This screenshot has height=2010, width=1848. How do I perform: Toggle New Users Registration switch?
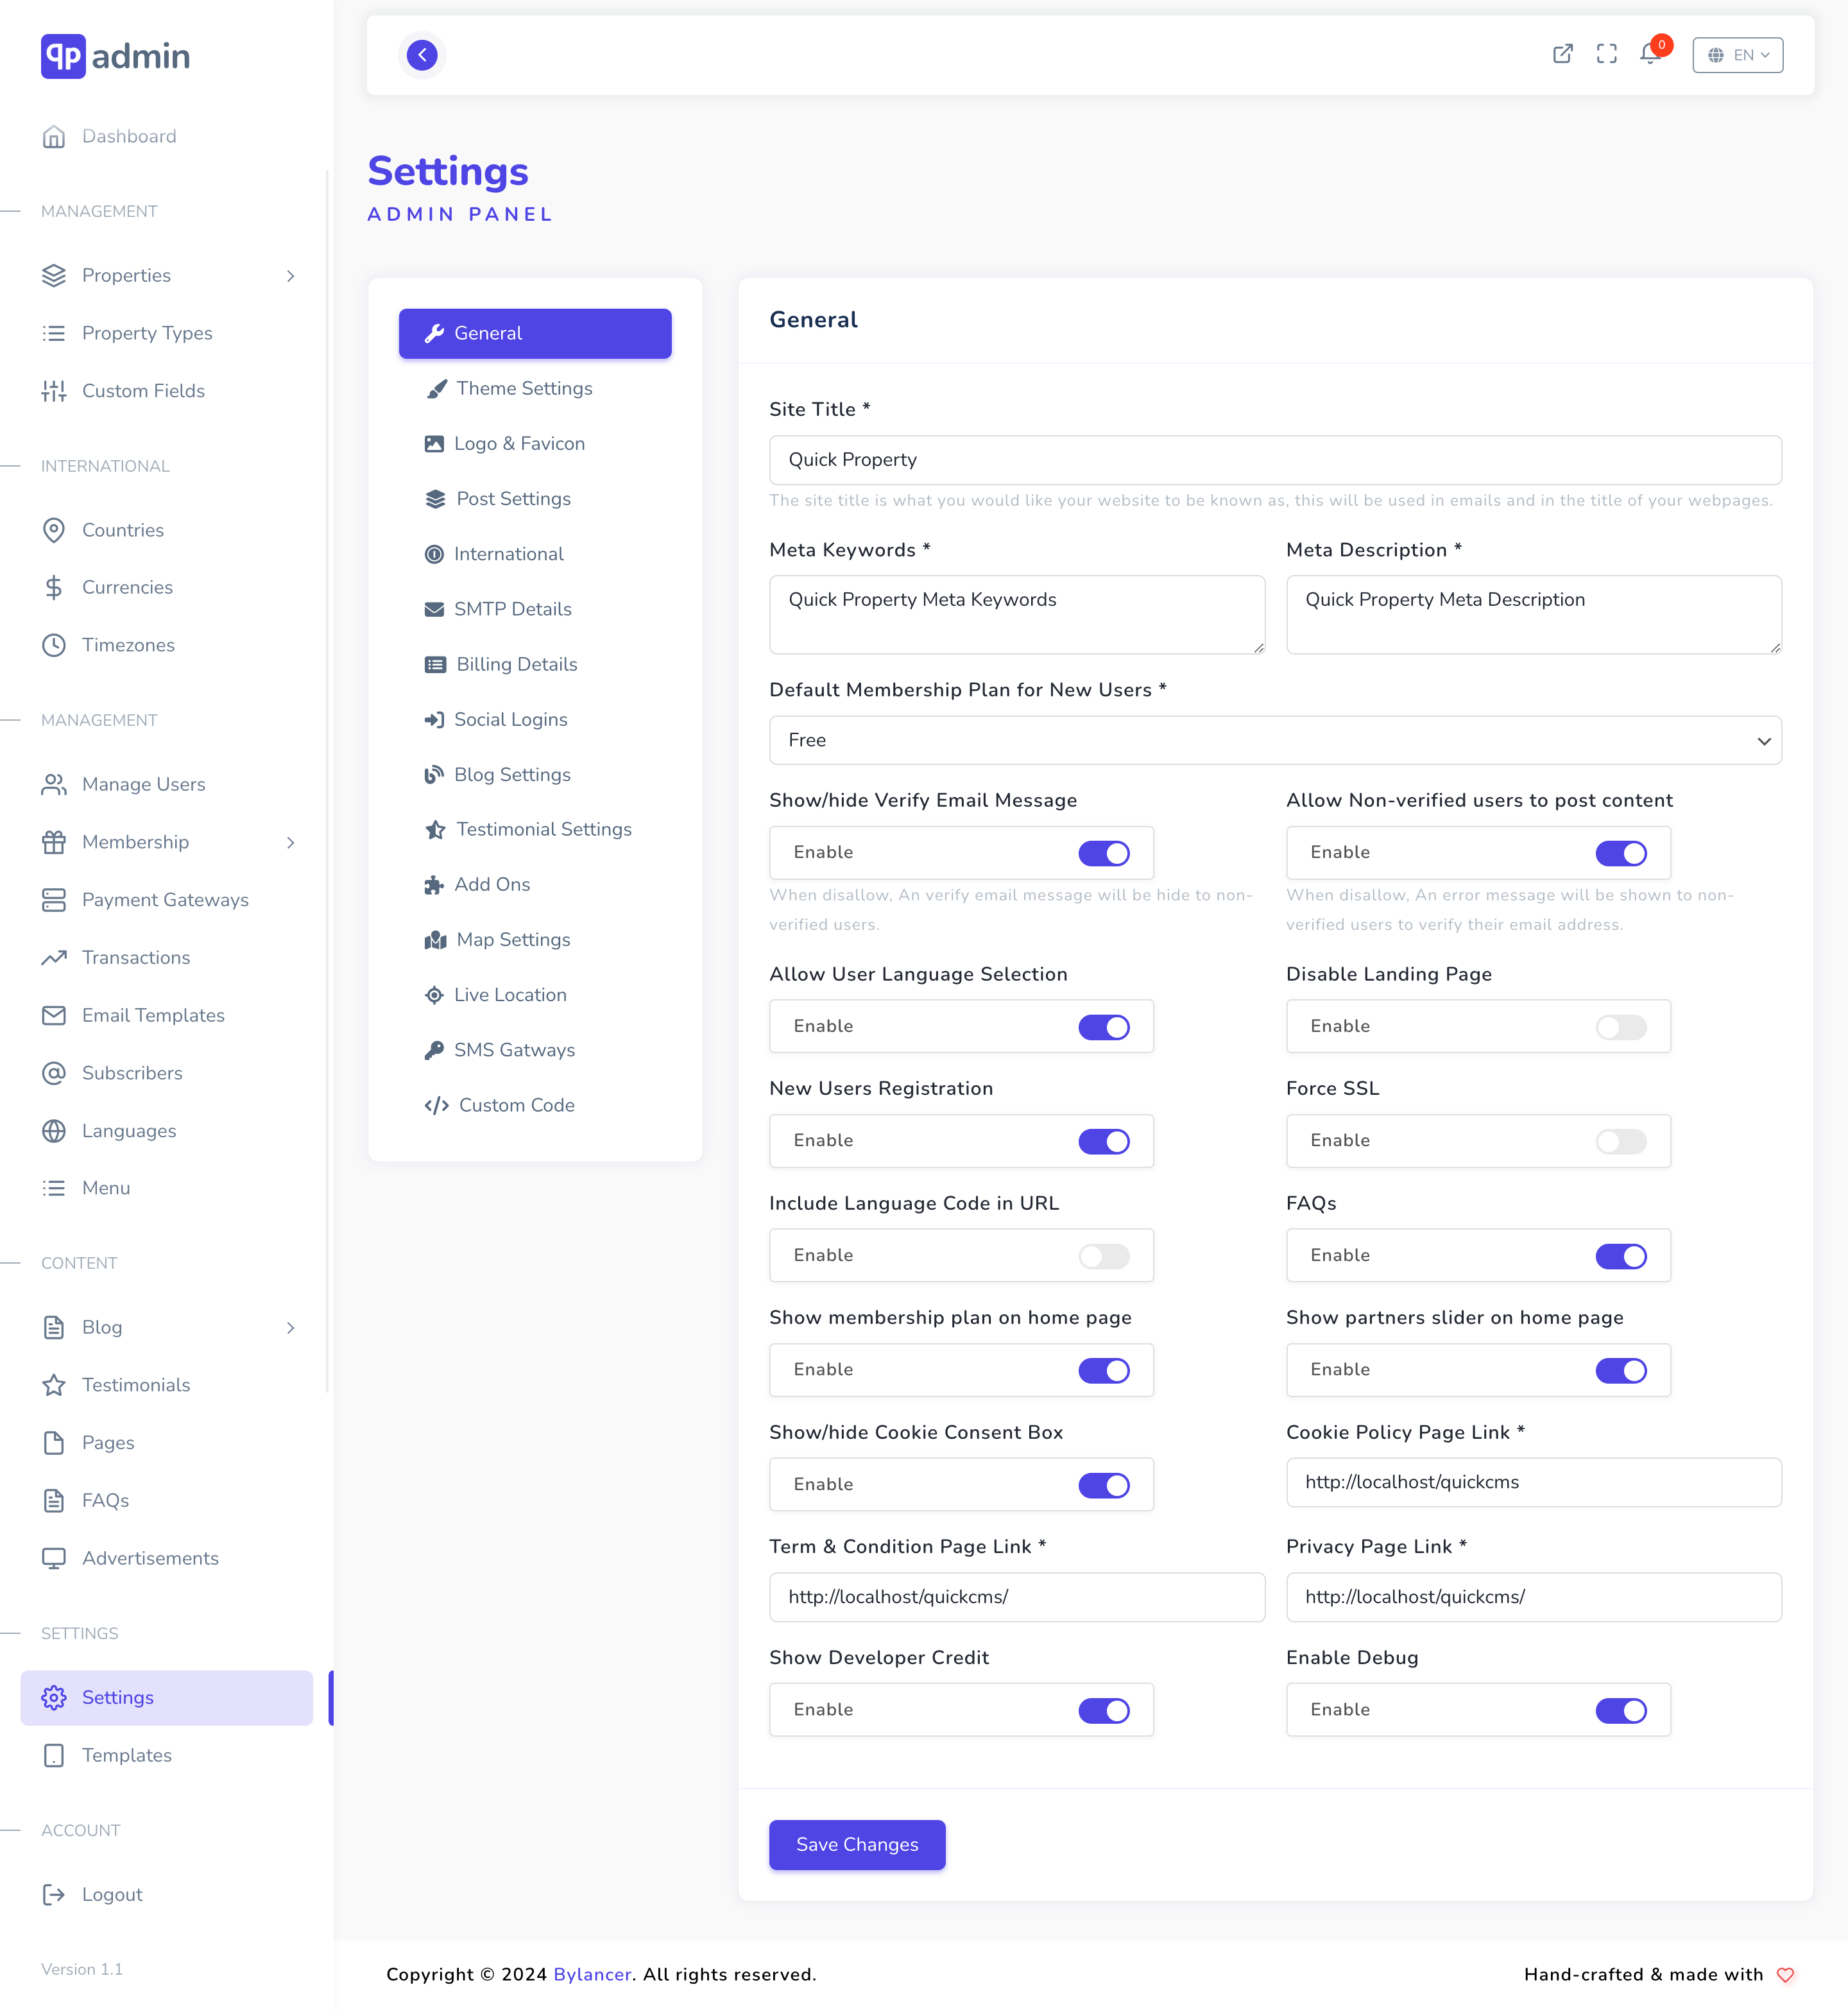(1104, 1141)
